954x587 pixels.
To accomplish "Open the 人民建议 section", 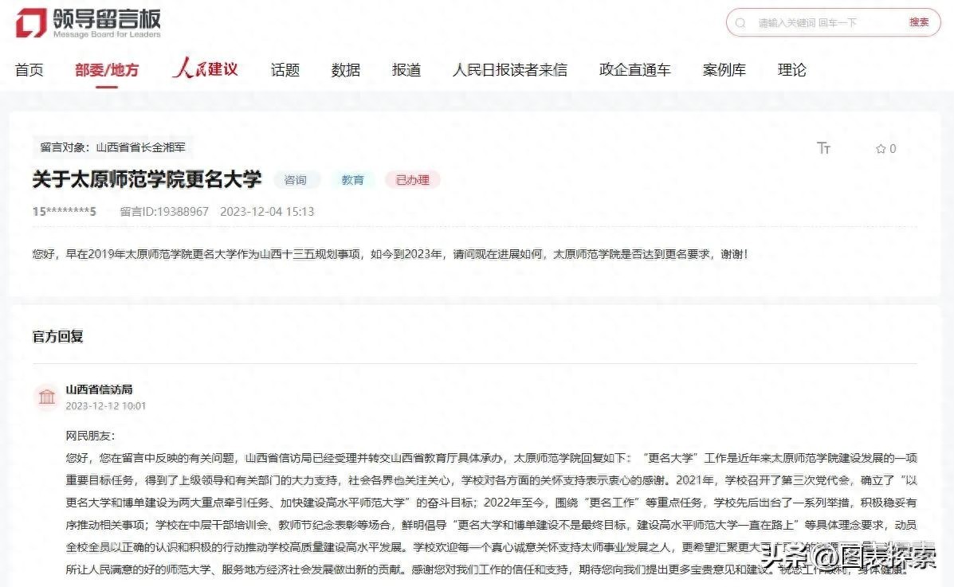I will tap(205, 69).
